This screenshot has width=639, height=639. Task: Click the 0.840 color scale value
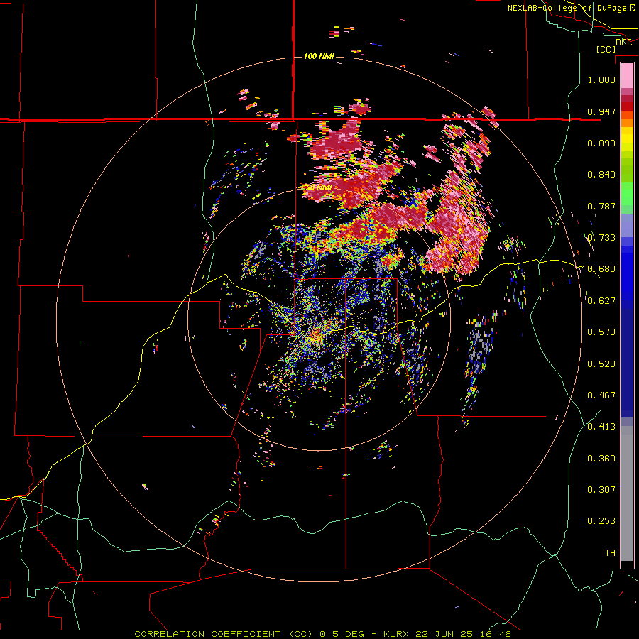pyautogui.click(x=601, y=175)
